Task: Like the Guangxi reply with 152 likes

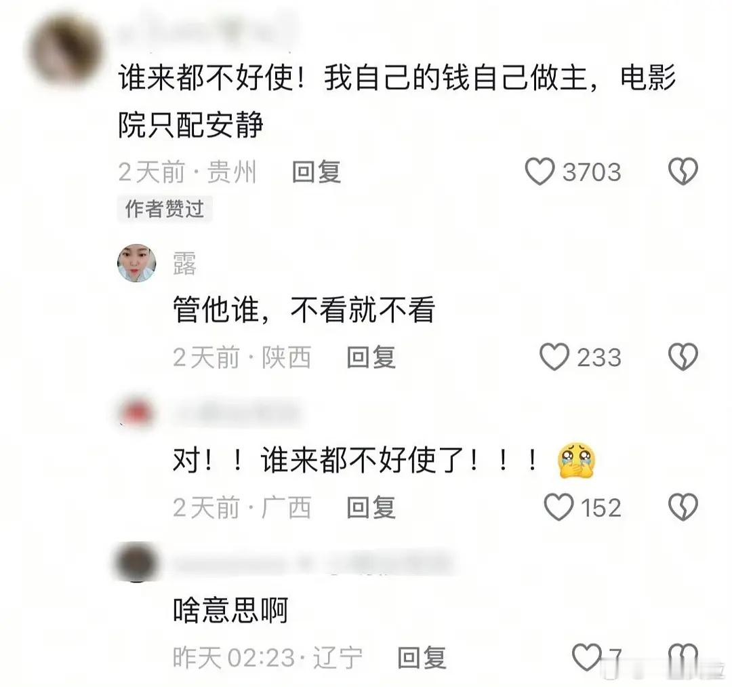Action: pos(558,507)
